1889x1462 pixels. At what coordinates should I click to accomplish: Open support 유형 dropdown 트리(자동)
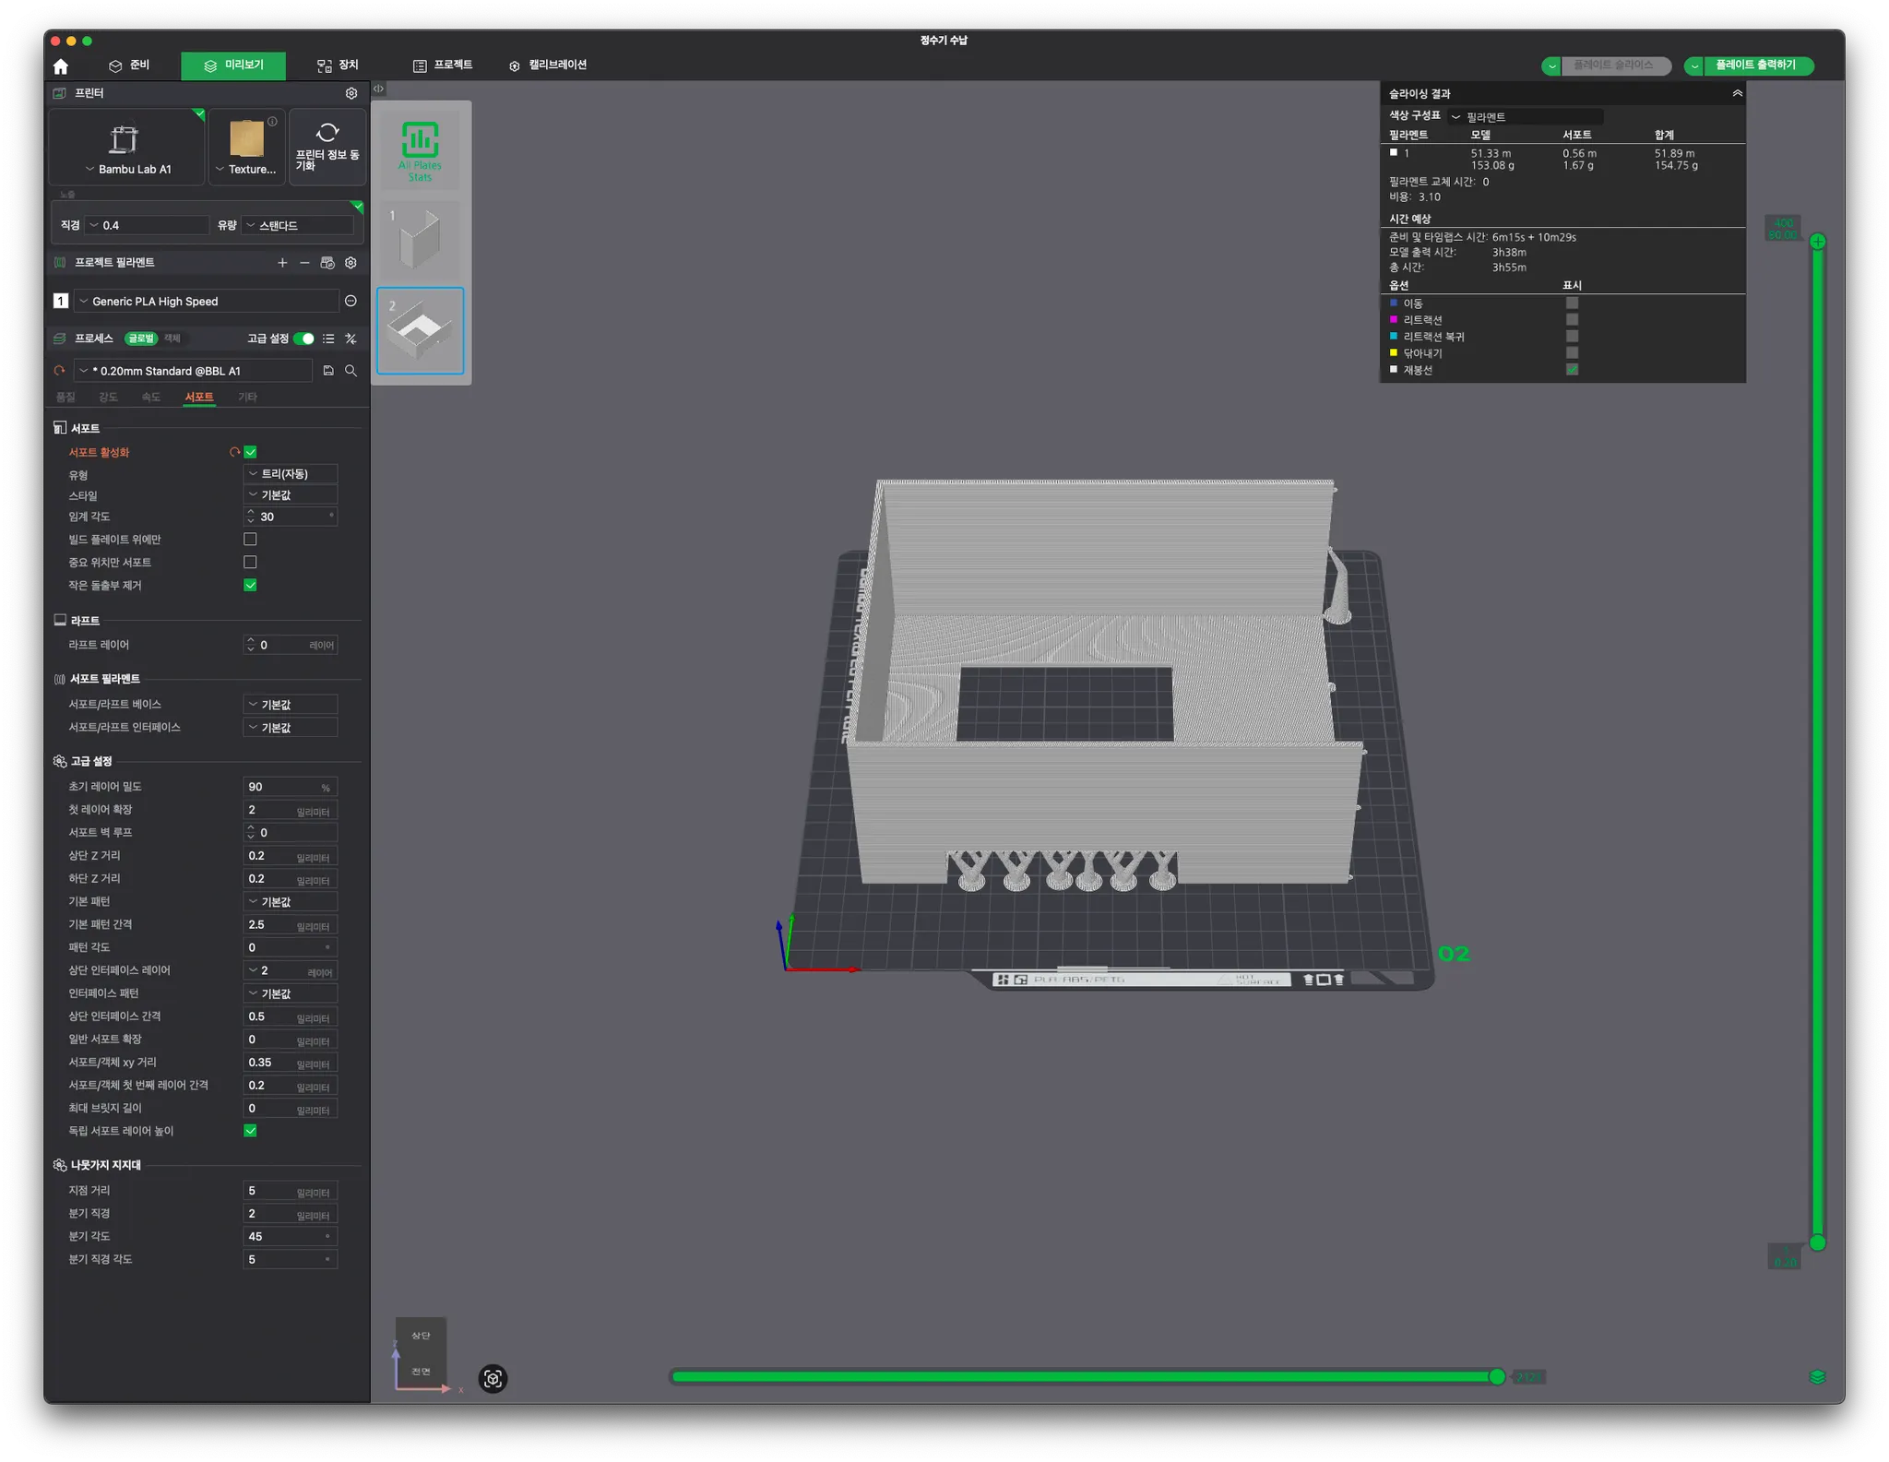[x=290, y=473]
